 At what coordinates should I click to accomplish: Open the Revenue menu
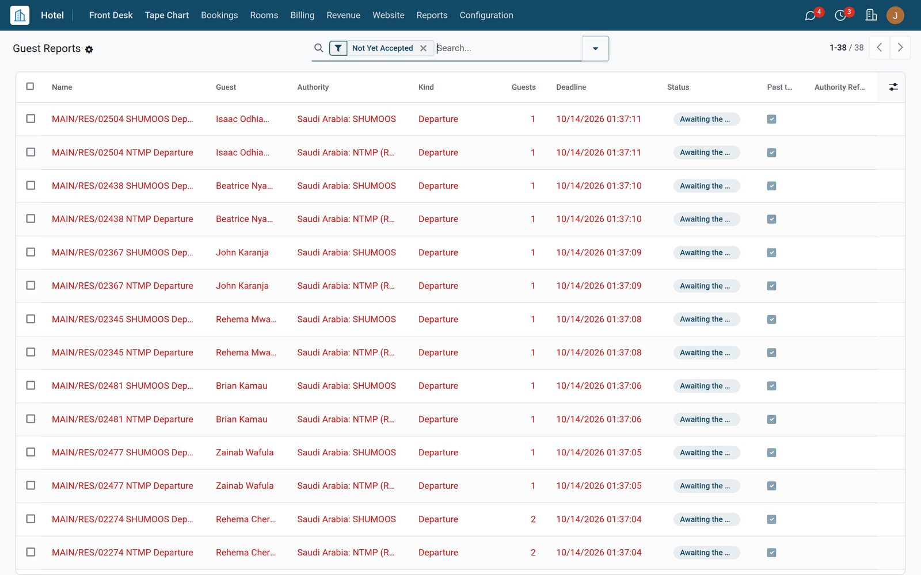pos(343,16)
